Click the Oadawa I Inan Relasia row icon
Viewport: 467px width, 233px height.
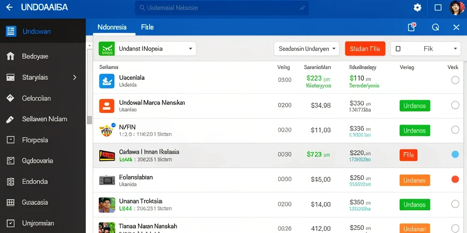click(x=107, y=156)
